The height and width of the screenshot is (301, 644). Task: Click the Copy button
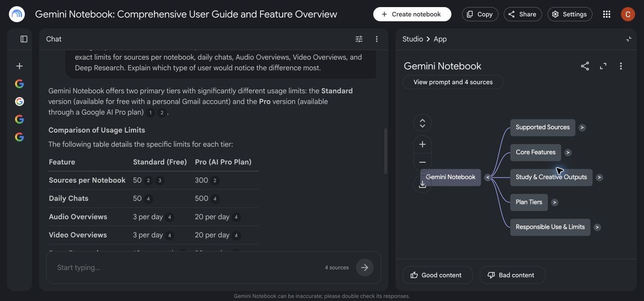[480, 14]
